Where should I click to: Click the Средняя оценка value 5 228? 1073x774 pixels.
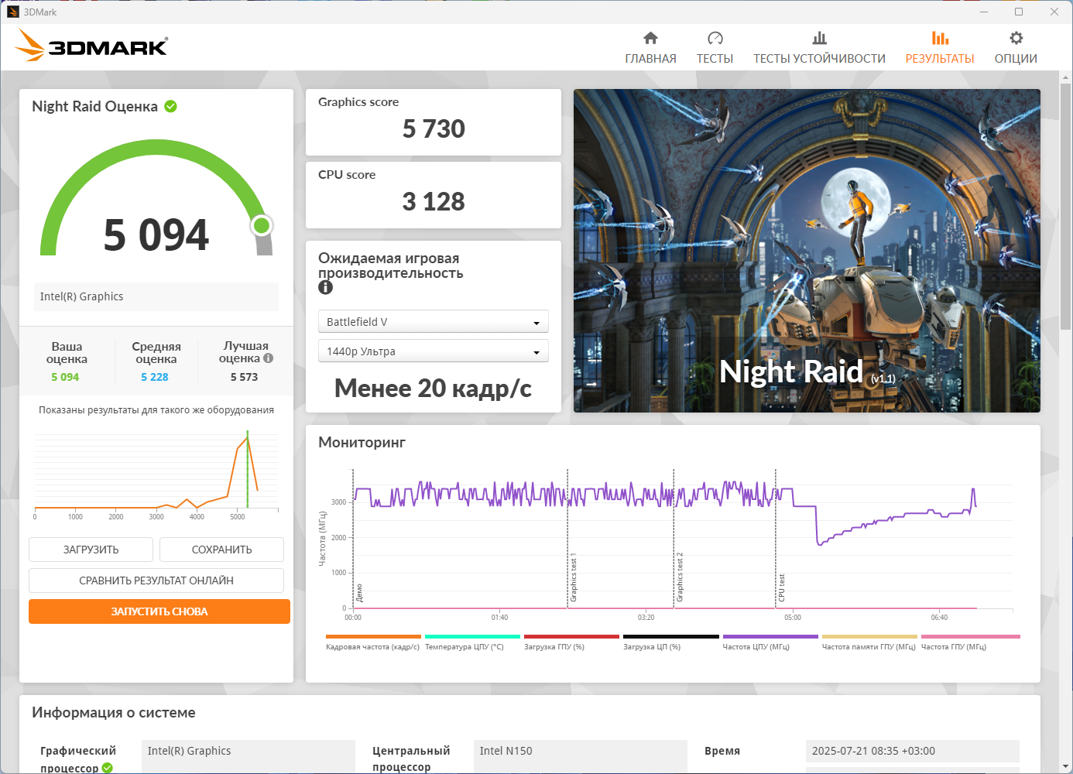pos(155,377)
